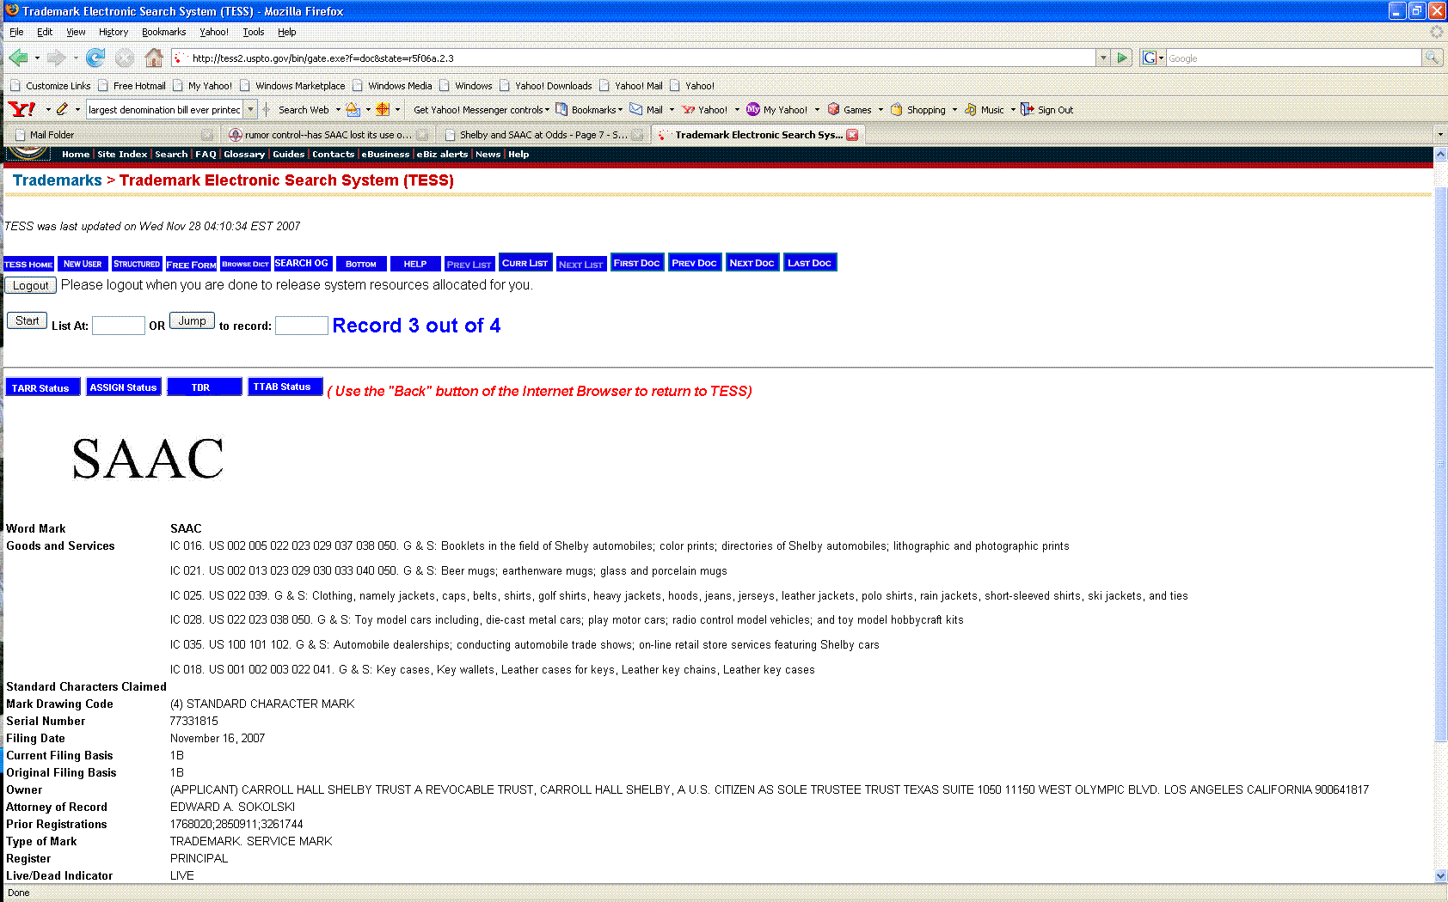
Task: Click the 'to record' number input field
Action: point(301,326)
